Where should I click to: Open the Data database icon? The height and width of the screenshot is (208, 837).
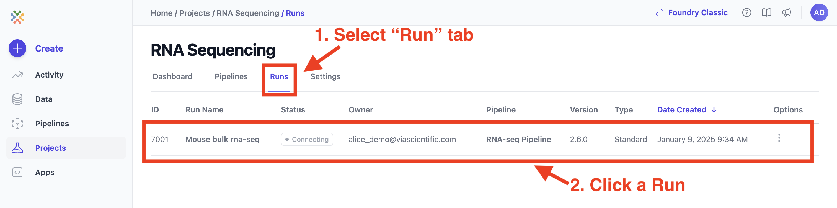[x=17, y=99]
